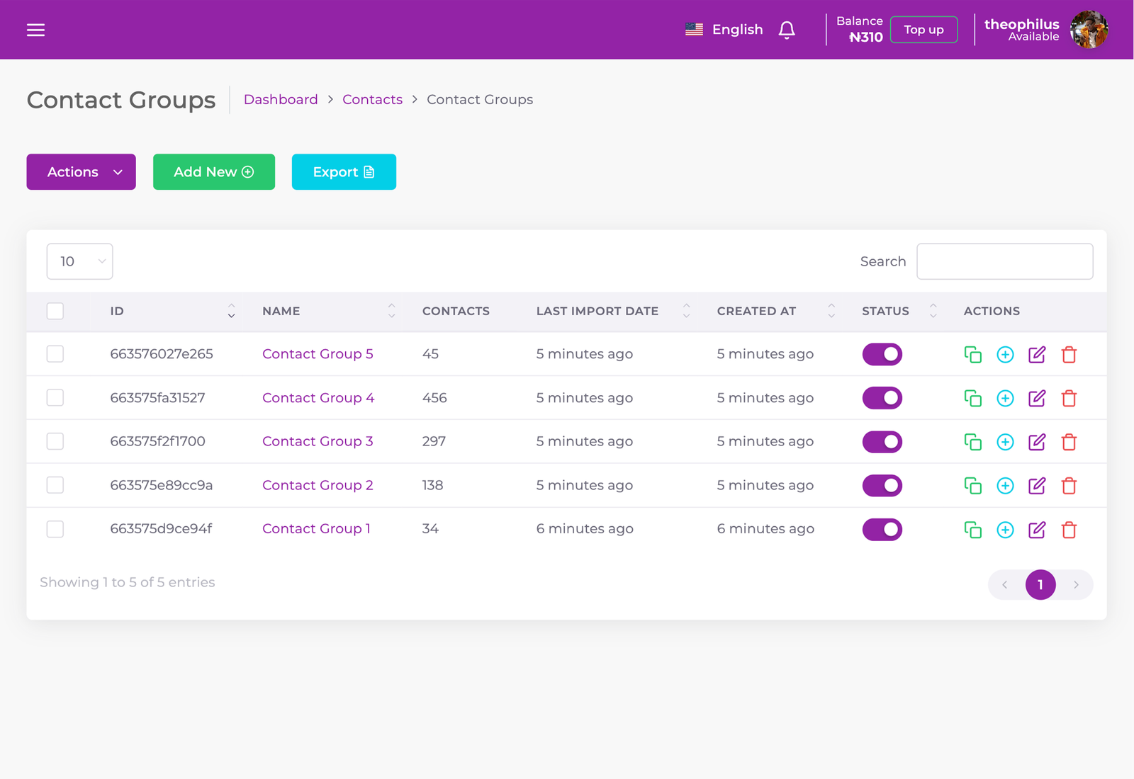
Task: Copy Contact Group 5 with copy icon
Action: [x=973, y=354]
